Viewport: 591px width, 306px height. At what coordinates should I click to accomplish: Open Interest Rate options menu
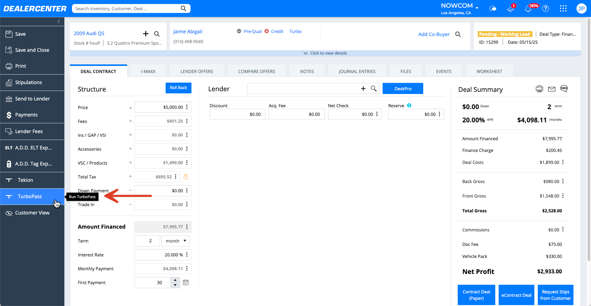[x=187, y=255]
